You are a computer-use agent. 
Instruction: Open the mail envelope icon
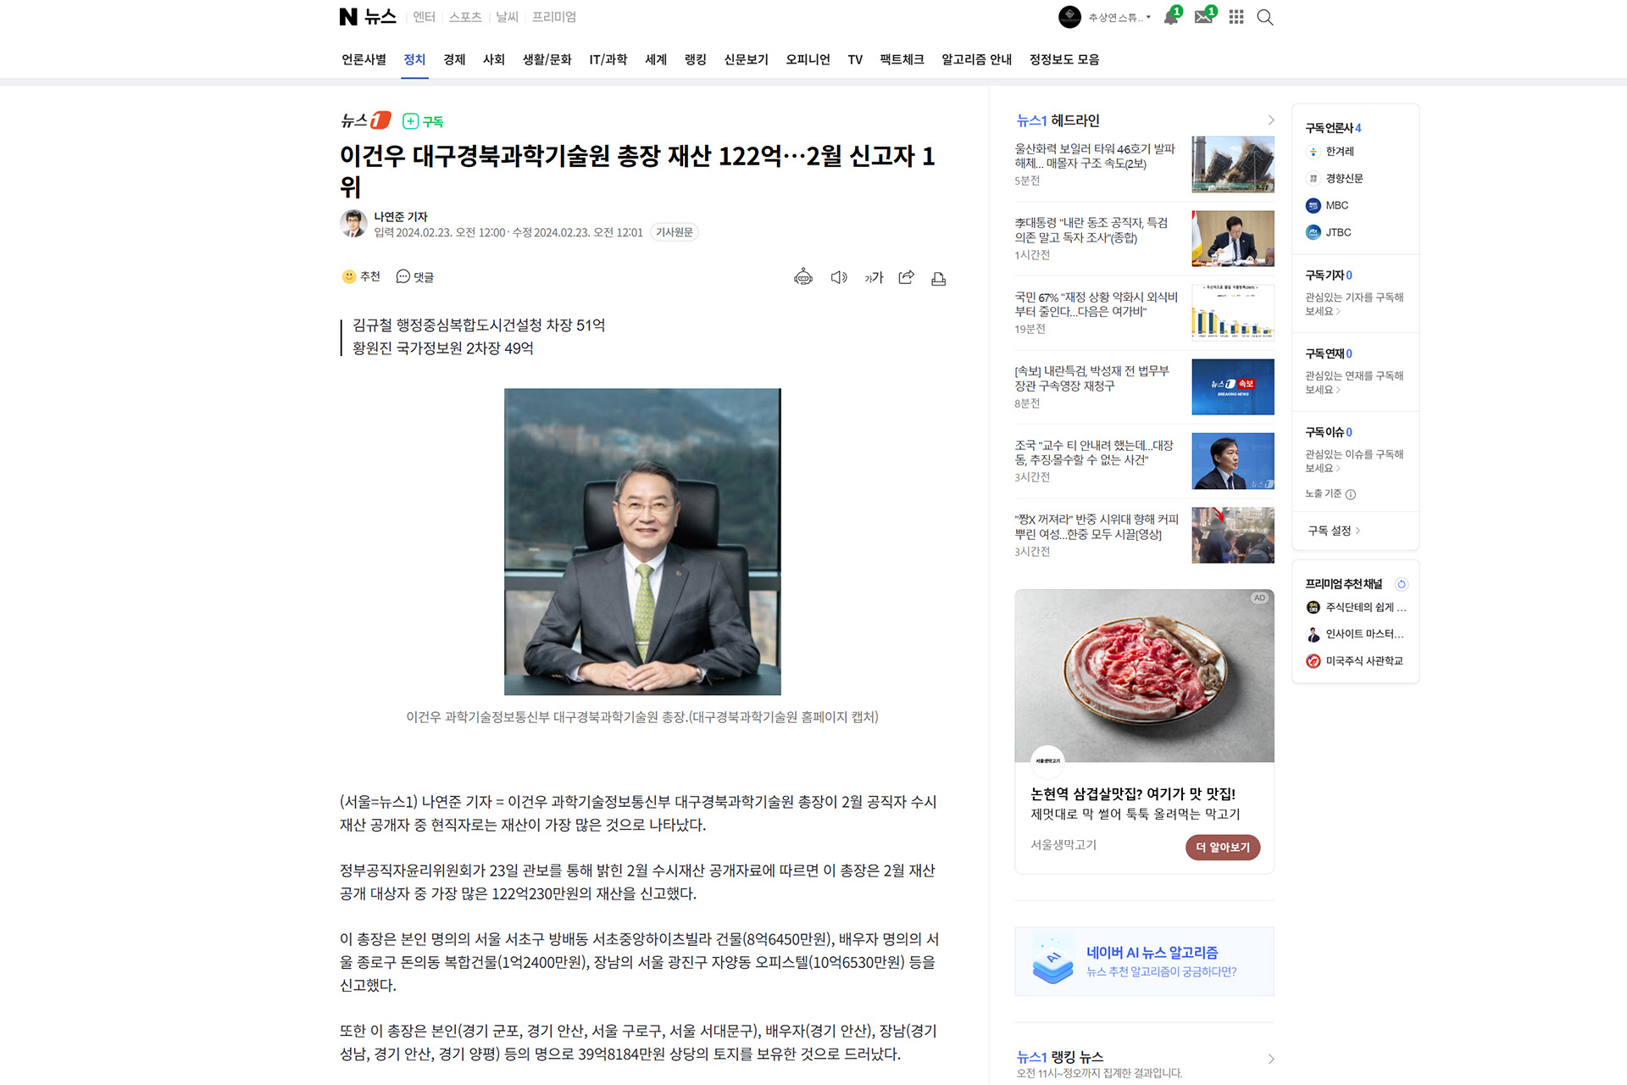pyautogui.click(x=1204, y=17)
